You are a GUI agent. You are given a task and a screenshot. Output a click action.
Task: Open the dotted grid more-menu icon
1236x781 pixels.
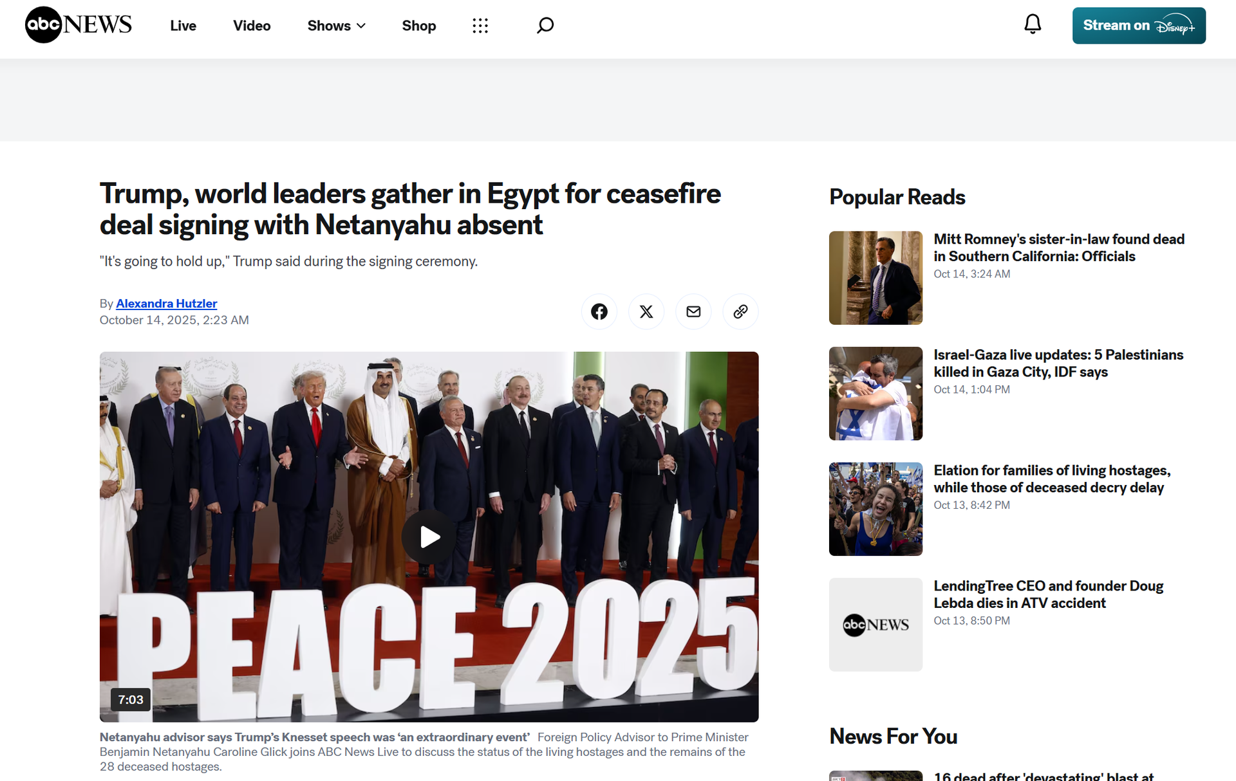click(480, 26)
